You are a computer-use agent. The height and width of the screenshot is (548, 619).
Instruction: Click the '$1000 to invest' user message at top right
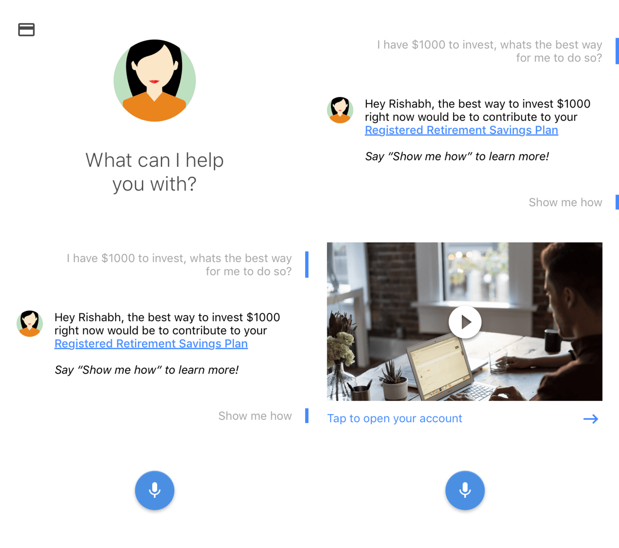[x=489, y=51]
